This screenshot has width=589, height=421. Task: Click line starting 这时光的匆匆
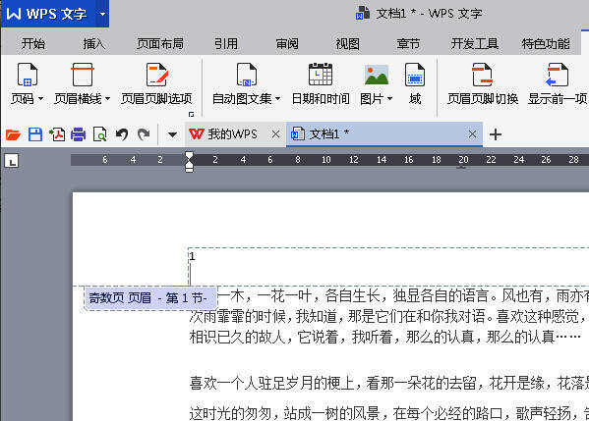(x=388, y=412)
